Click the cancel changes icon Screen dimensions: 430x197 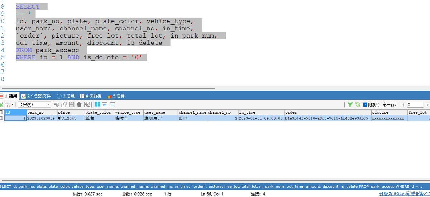(x=87, y=104)
